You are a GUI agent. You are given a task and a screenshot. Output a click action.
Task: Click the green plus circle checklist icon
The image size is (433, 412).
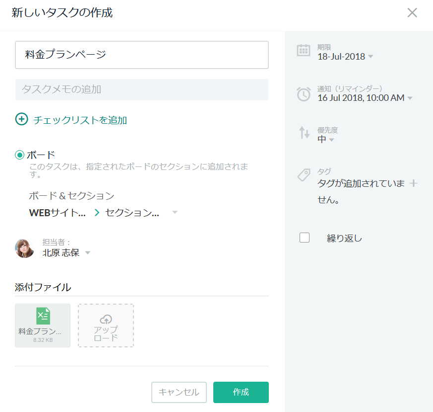tap(21, 119)
